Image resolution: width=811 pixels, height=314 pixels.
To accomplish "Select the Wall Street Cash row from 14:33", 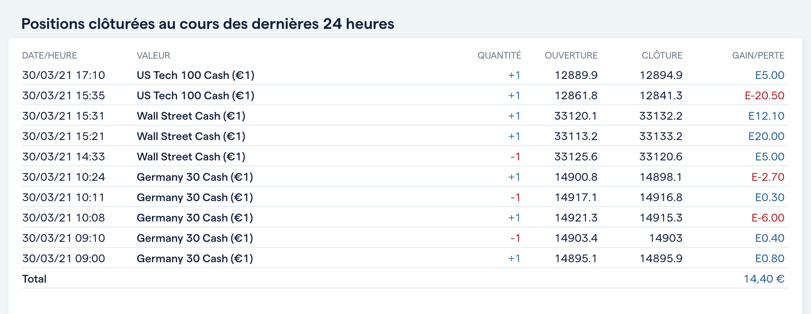I will (x=191, y=157).
